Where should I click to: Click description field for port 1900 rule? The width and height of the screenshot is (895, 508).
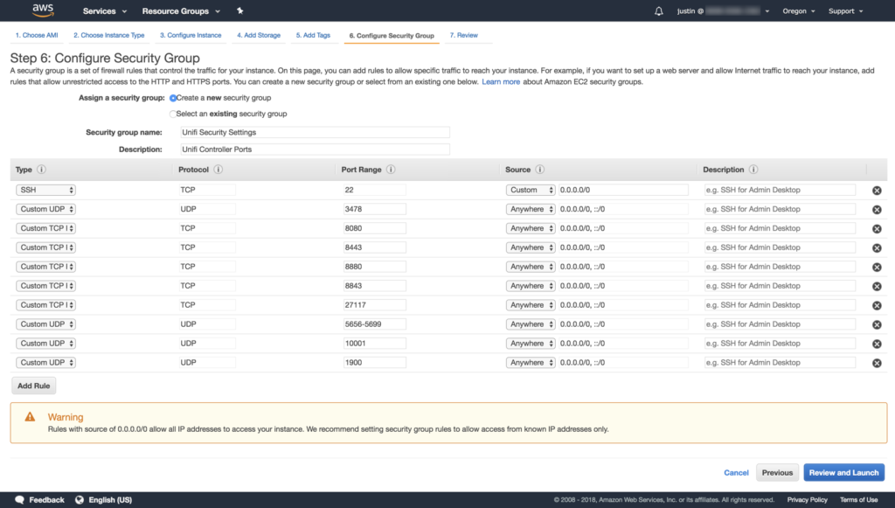(x=780, y=363)
